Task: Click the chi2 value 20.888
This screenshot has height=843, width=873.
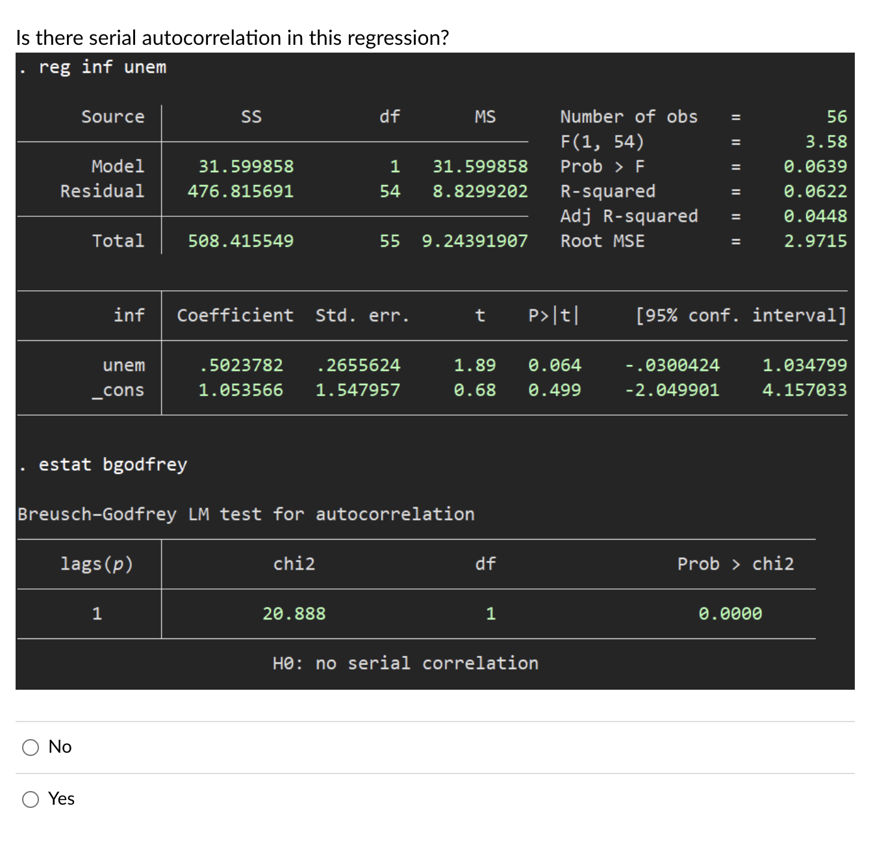Action: click(294, 612)
